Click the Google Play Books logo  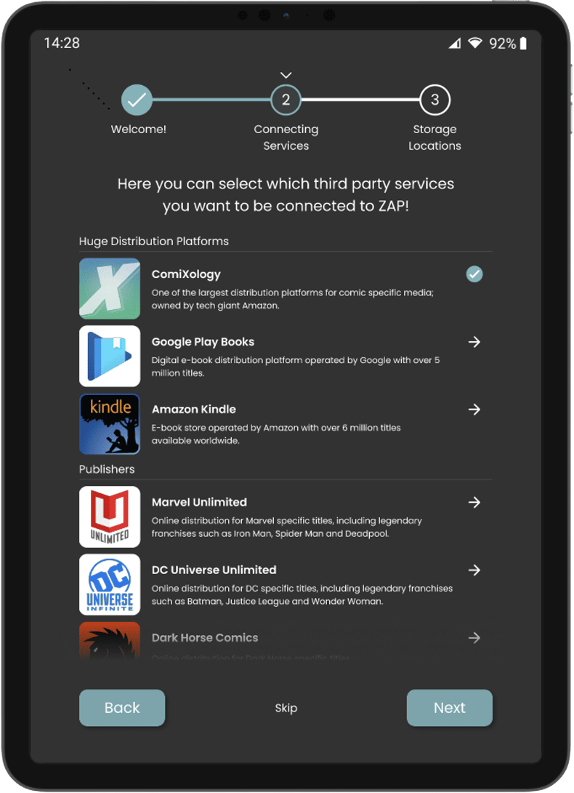[110, 356]
